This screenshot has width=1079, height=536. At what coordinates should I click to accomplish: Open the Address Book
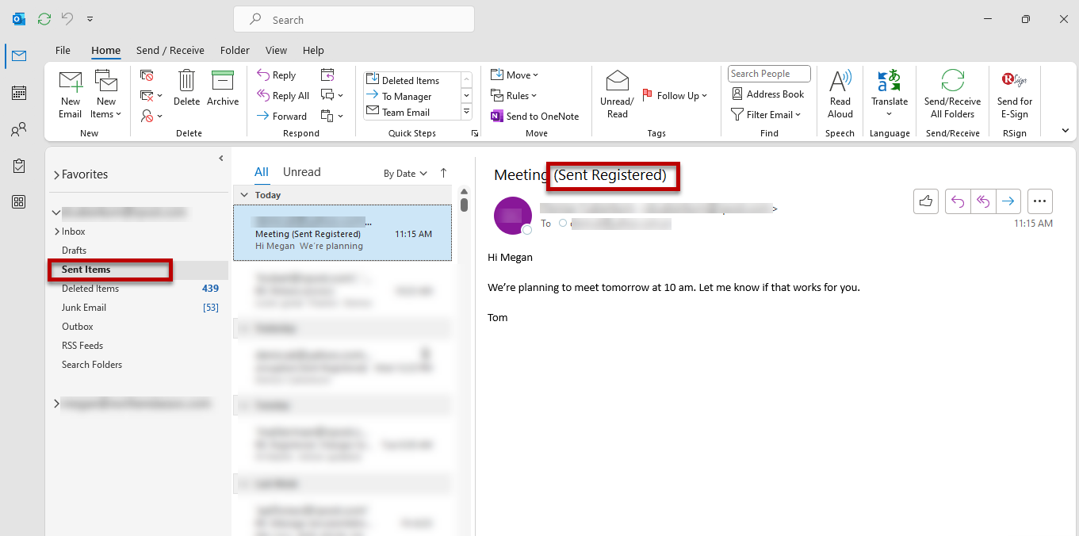pyautogui.click(x=767, y=94)
